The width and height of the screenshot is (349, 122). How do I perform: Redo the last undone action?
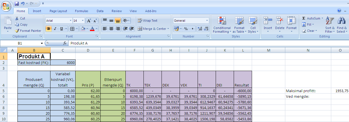pyautogui.click(x=32, y=4)
